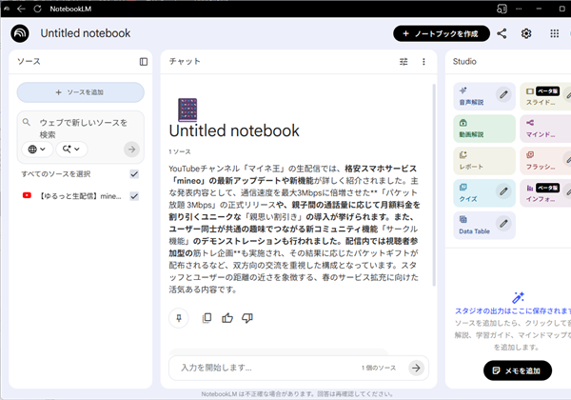571x400 pixels.
Task: Open the Google apps grid icon
Action: pos(555,33)
